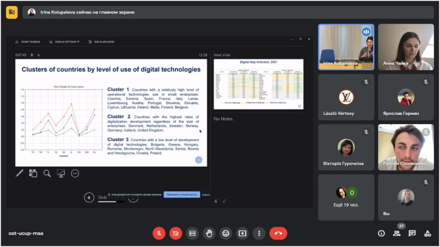Go to the previous slide arrow

point(89,197)
